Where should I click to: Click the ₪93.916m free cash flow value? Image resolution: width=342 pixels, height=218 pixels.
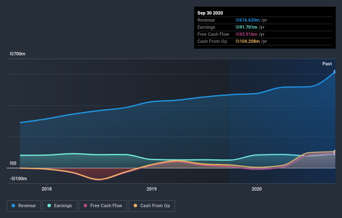[x=246, y=34]
